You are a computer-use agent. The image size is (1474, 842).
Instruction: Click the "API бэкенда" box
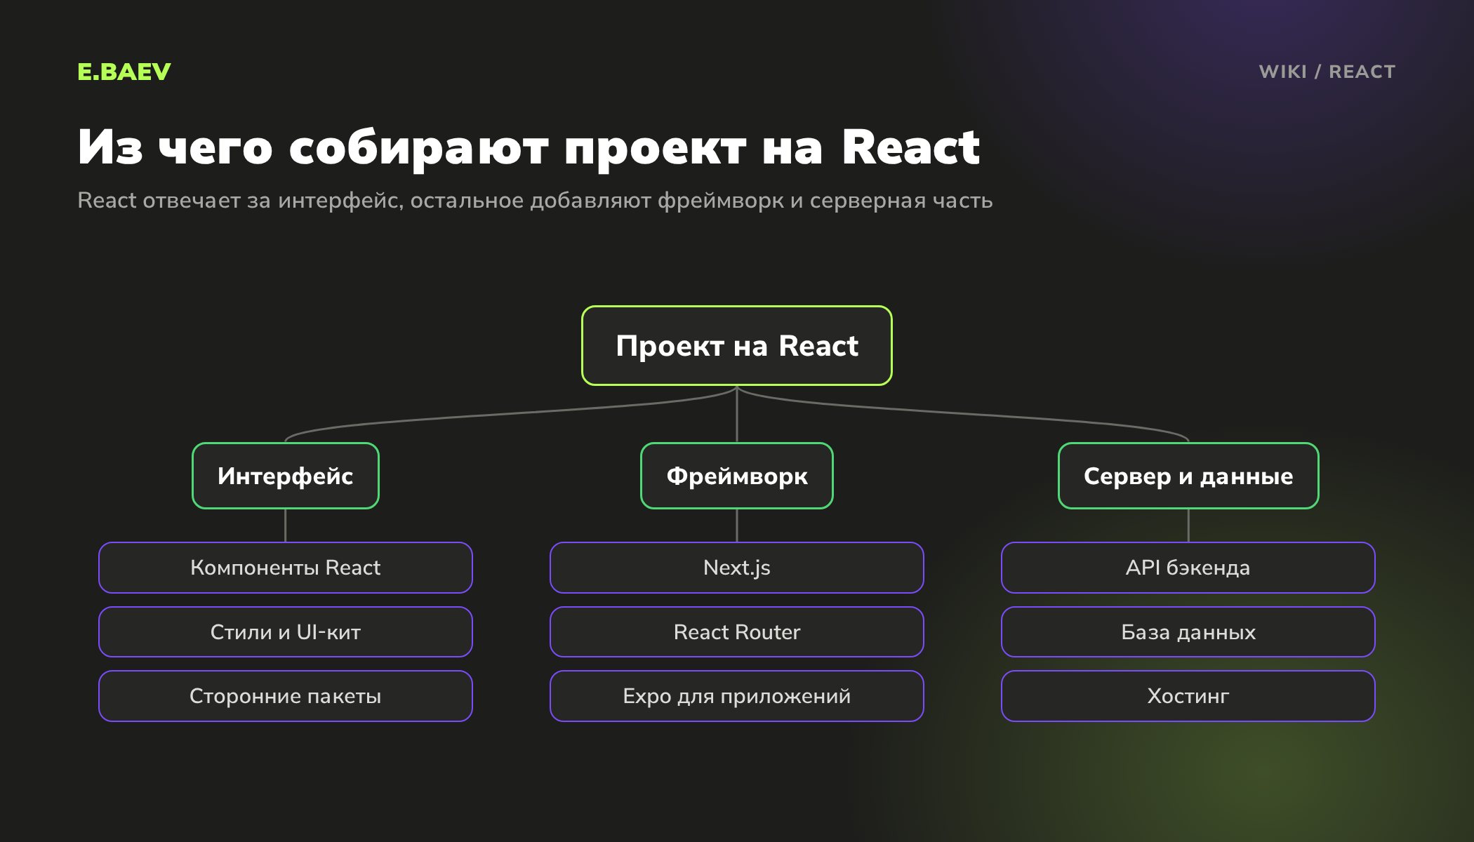pos(1188,568)
